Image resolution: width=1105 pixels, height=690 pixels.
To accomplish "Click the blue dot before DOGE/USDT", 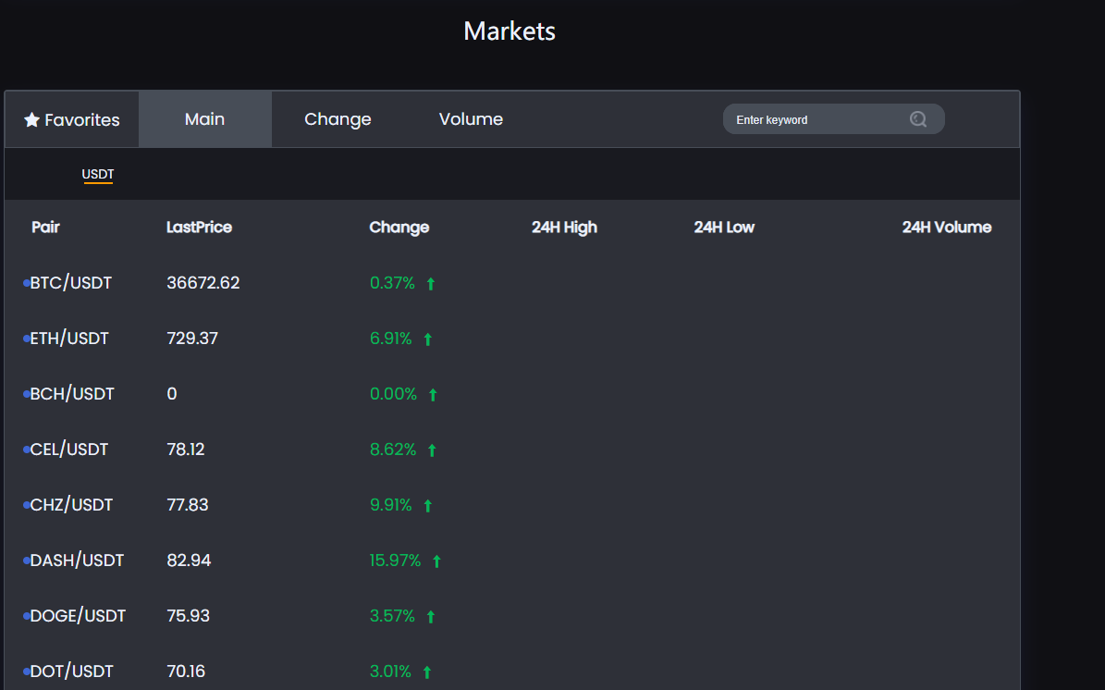I will tap(27, 617).
